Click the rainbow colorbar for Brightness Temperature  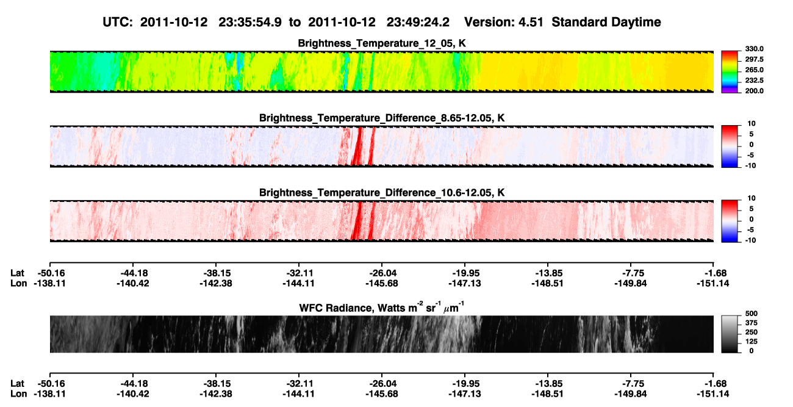730,71
